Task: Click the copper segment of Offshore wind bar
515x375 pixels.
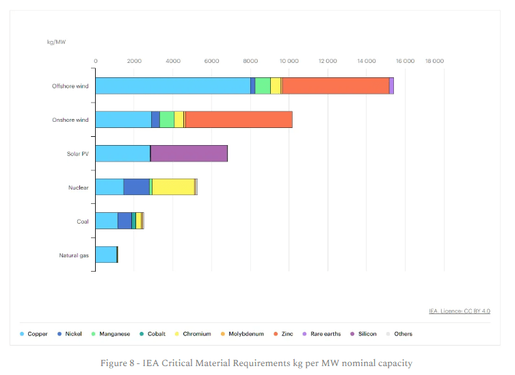Action: [x=172, y=86]
